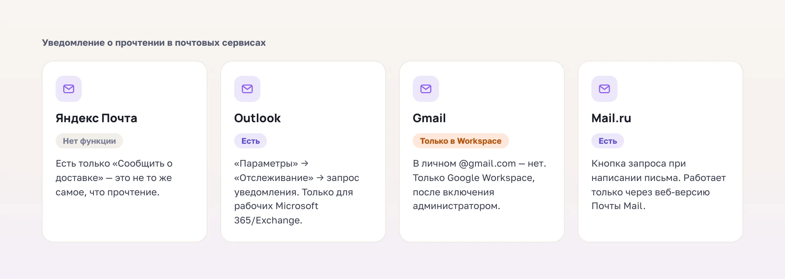Click the text «Параметры» → «Отслеживание» description
The width and height of the screenshot is (785, 279).
pyautogui.click(x=297, y=192)
